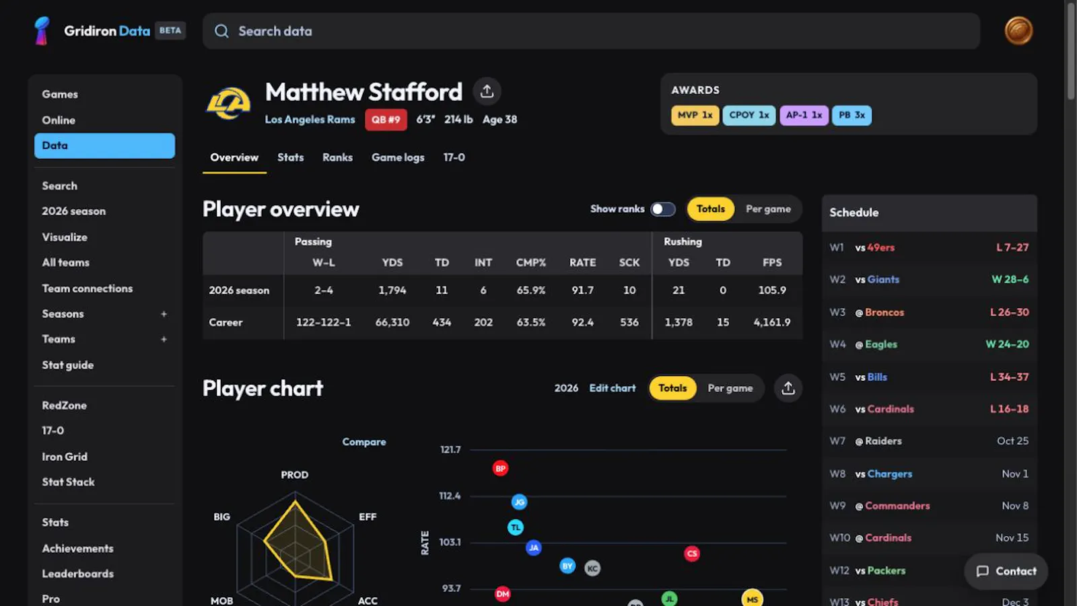Click the MVP 1x award badge

pos(695,116)
